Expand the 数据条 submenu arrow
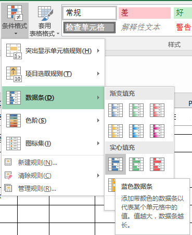 pos(98,98)
